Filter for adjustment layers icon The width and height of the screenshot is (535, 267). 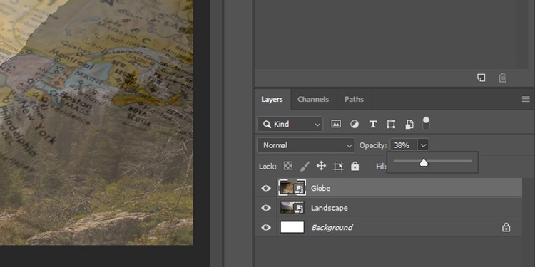355,125
